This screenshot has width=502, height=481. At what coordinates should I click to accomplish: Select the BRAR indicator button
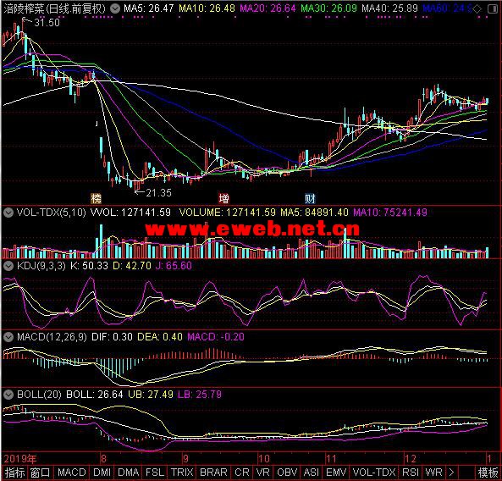pos(213,473)
